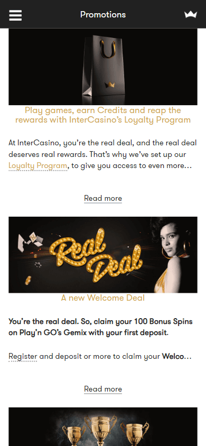This screenshot has height=446, width=206.
Task: Select the Promotions header title
Action: [x=103, y=14]
